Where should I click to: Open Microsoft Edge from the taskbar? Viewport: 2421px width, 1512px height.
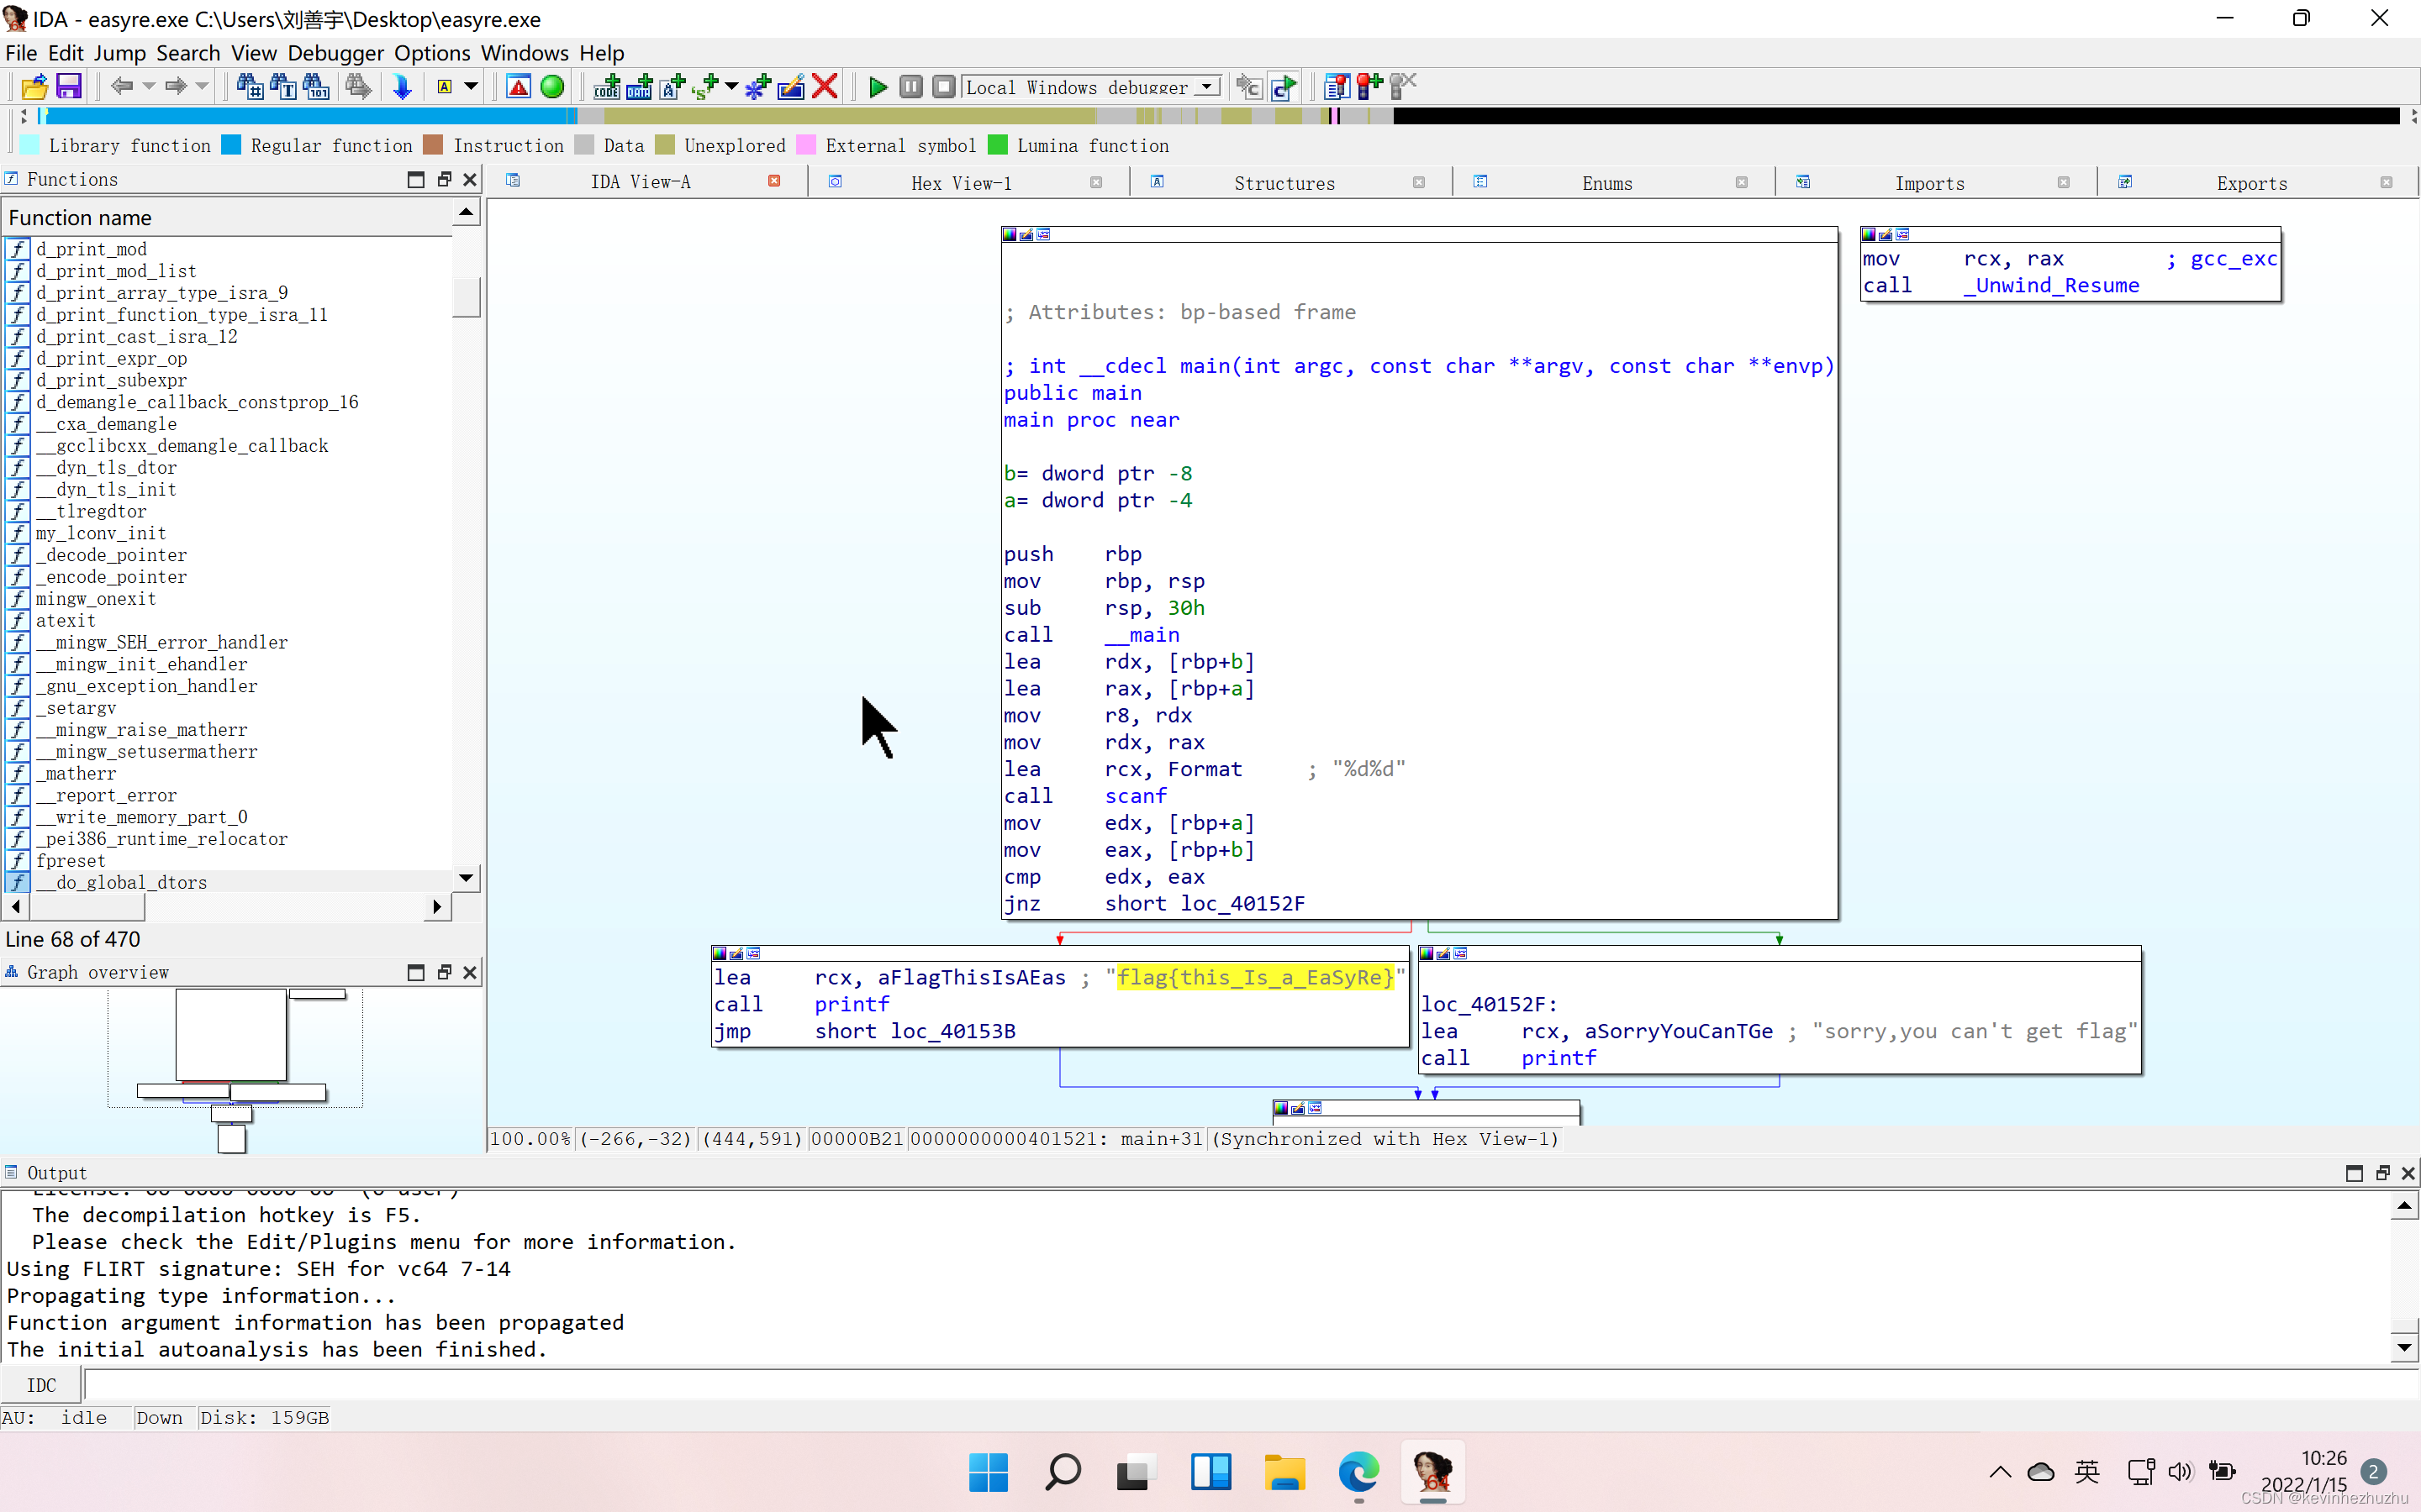[1358, 1472]
